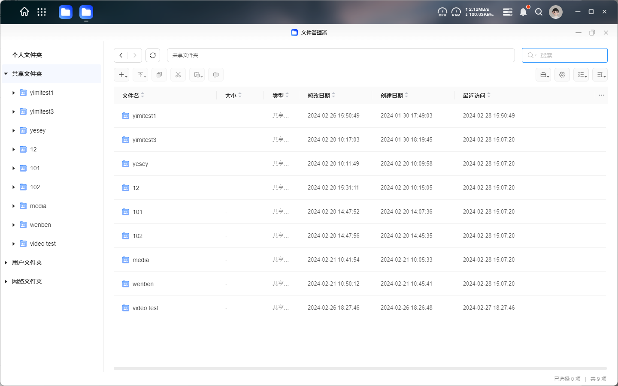618x386 pixels.
Task: Open user avatar menu
Action: 556,12
